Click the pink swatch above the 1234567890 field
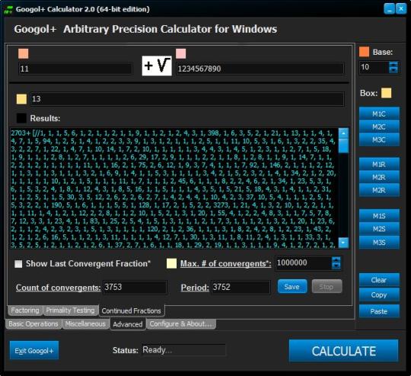Screen dimensions: 411x376 click(x=181, y=53)
